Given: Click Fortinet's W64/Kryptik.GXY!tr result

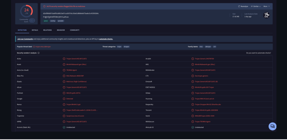Looking at the screenshot, I should coord(73,93).
